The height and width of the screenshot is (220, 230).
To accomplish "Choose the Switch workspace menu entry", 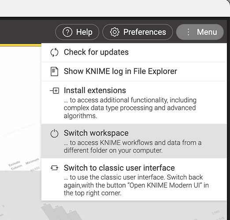I will click(134, 141).
